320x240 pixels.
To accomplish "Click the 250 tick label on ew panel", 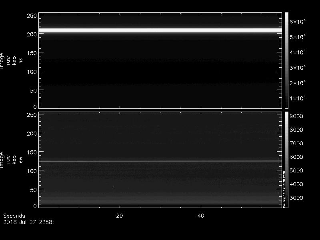I will (x=32, y=115).
